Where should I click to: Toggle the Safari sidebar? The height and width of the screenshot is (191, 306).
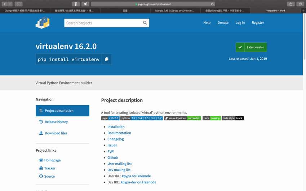click(18, 4)
